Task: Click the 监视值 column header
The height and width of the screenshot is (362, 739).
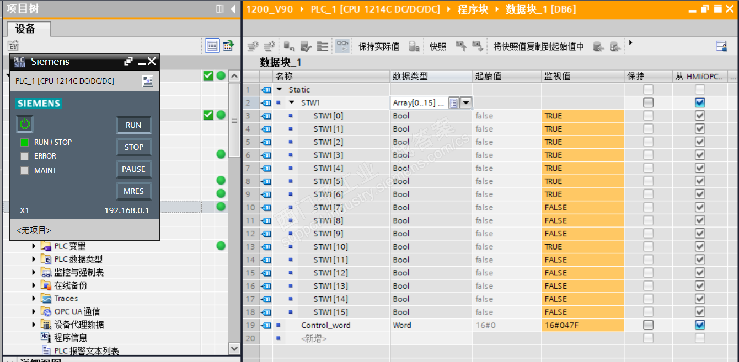Action: (583, 76)
